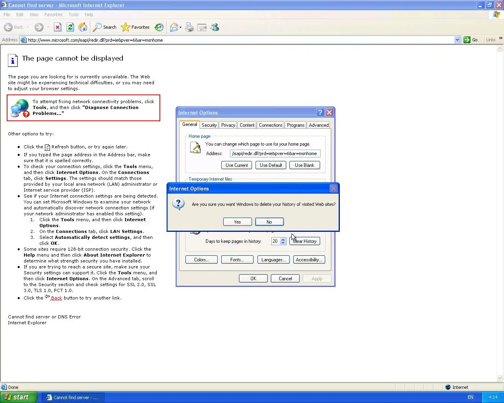
Task: Click the network diagnose globe icon
Action: (x=20, y=108)
